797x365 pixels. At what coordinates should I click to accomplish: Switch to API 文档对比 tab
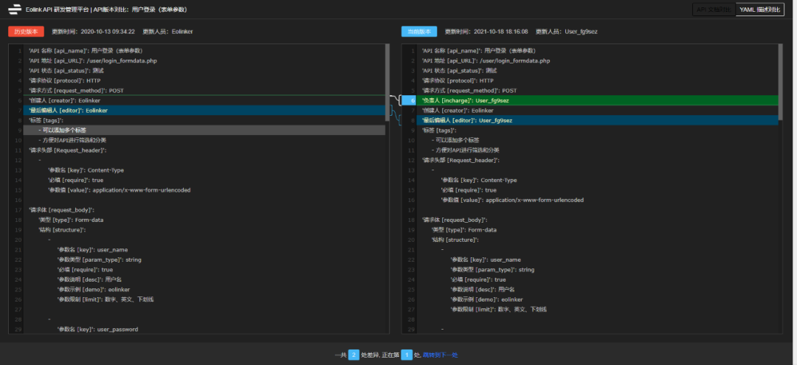714,10
